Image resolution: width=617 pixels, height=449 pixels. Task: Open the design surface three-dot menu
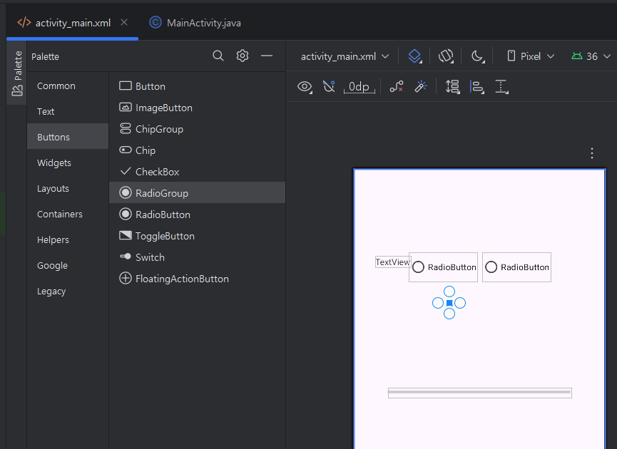coord(592,153)
